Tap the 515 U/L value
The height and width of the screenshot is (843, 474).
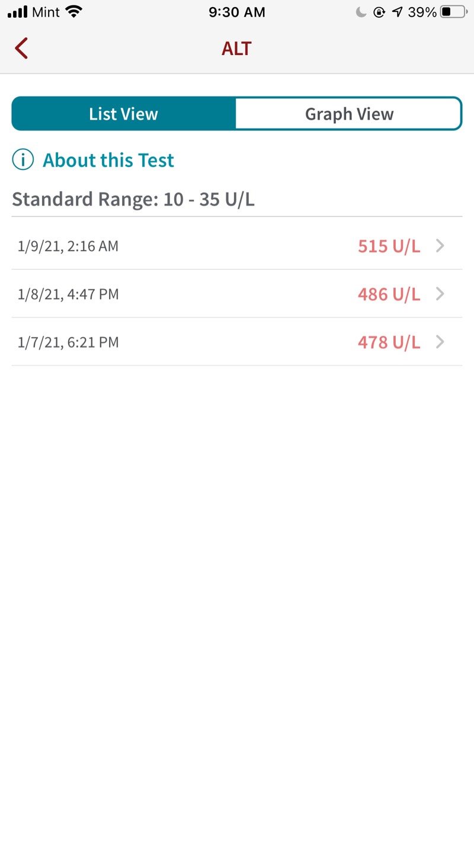point(389,246)
